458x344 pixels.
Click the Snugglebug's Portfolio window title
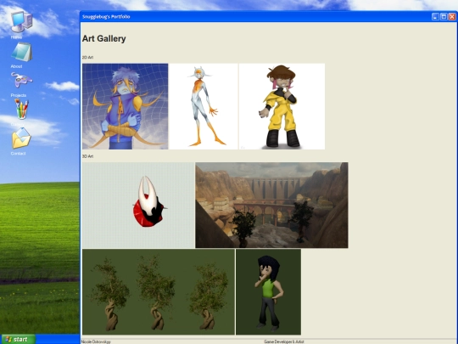[106, 17]
